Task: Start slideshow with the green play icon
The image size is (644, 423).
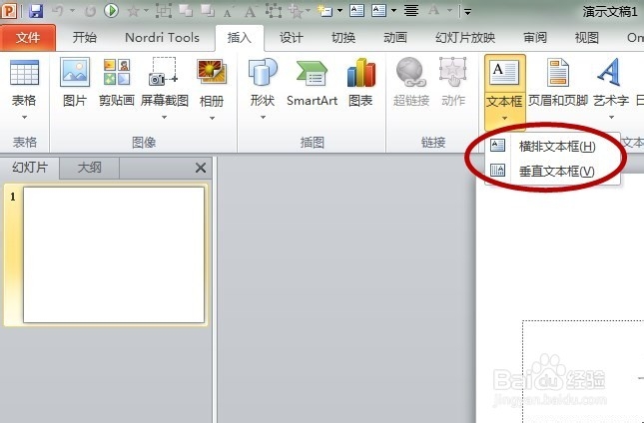Action: (x=111, y=10)
